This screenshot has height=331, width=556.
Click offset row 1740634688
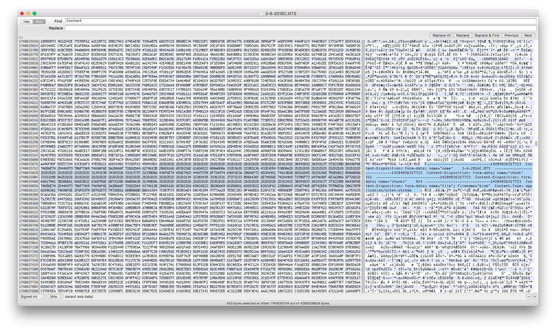pyautogui.click(x=28, y=107)
